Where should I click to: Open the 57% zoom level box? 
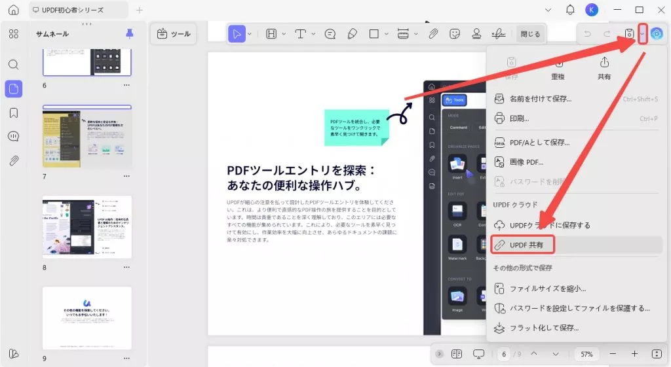pyautogui.click(x=586, y=354)
